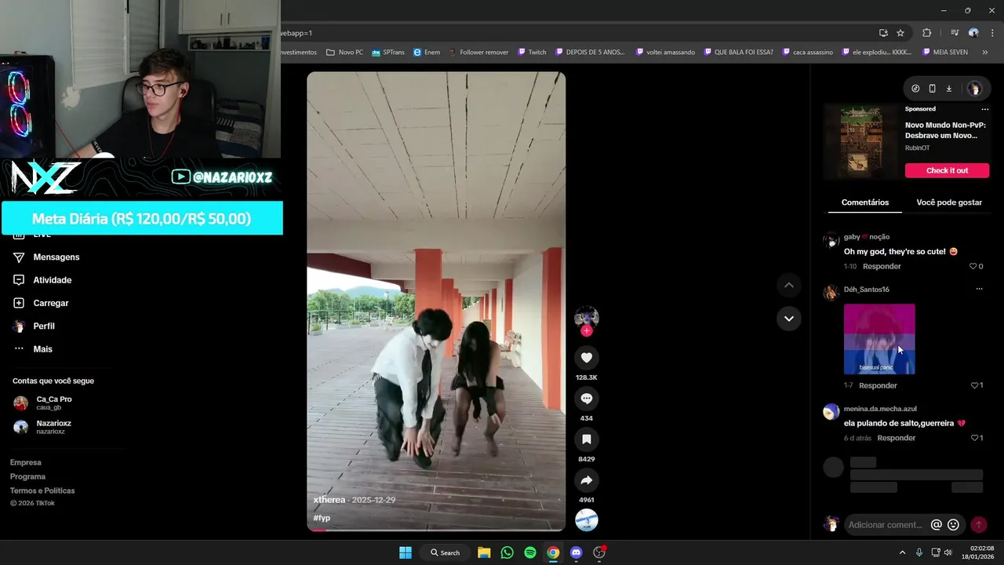This screenshot has width=1004, height=565.
Task: Save video with the bookmark icon
Action: pyautogui.click(x=586, y=439)
